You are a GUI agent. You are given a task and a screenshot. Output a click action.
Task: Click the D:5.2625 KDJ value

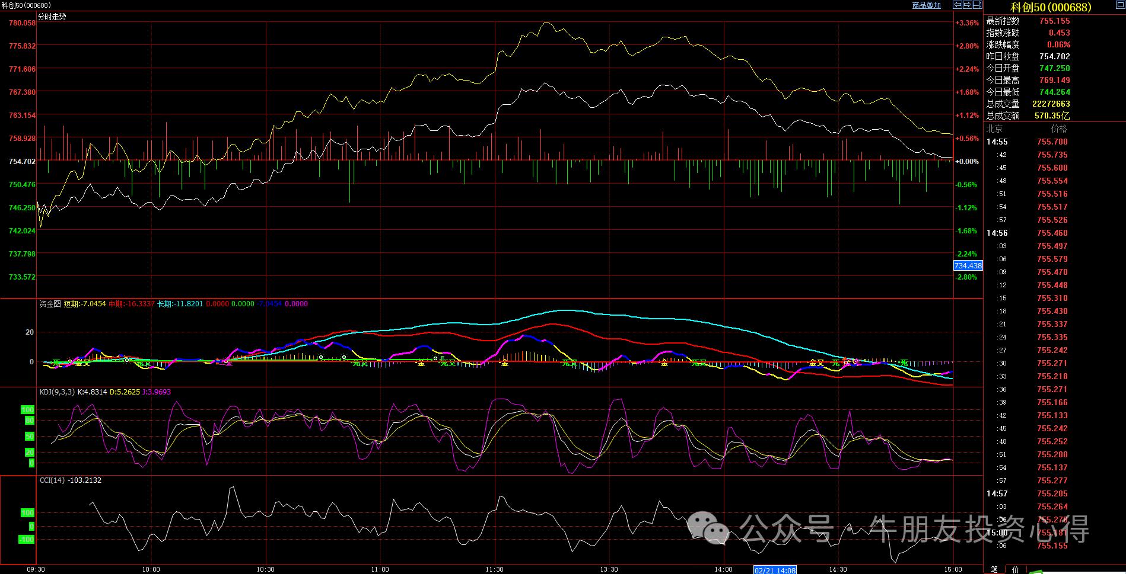125,392
